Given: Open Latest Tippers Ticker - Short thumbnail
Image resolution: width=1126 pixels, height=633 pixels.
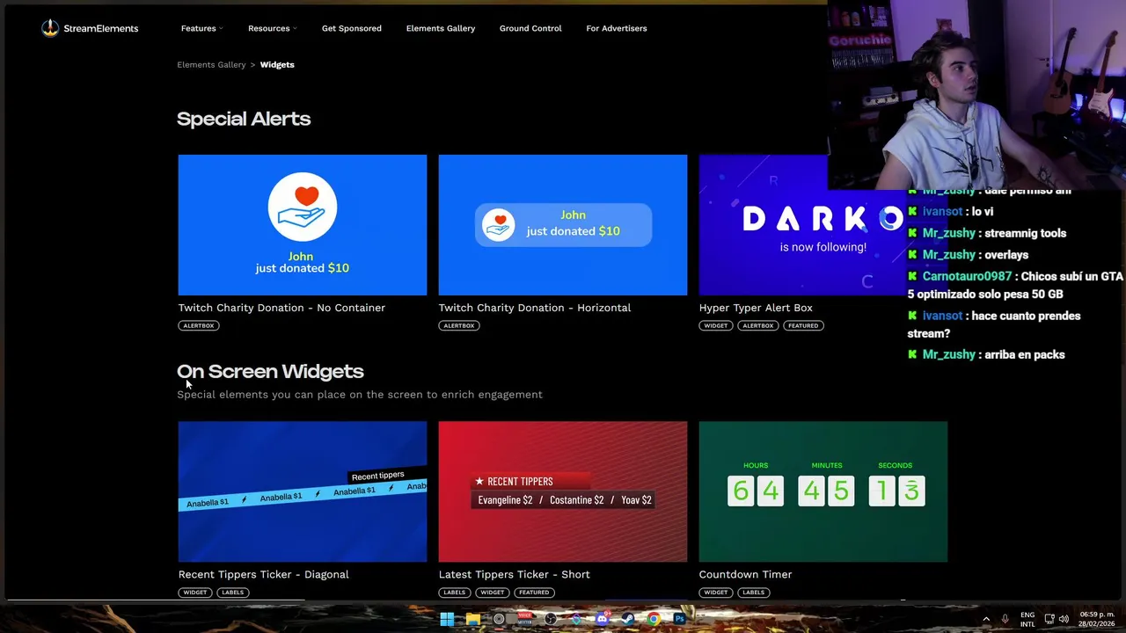Looking at the screenshot, I should tap(563, 491).
